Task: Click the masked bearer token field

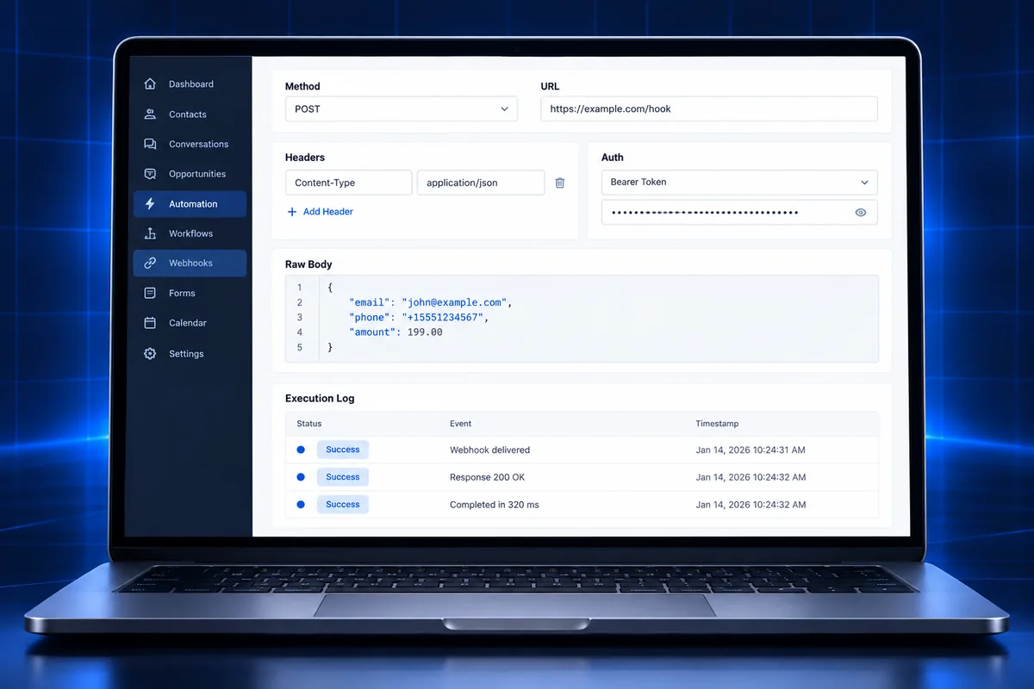Action: click(x=739, y=213)
